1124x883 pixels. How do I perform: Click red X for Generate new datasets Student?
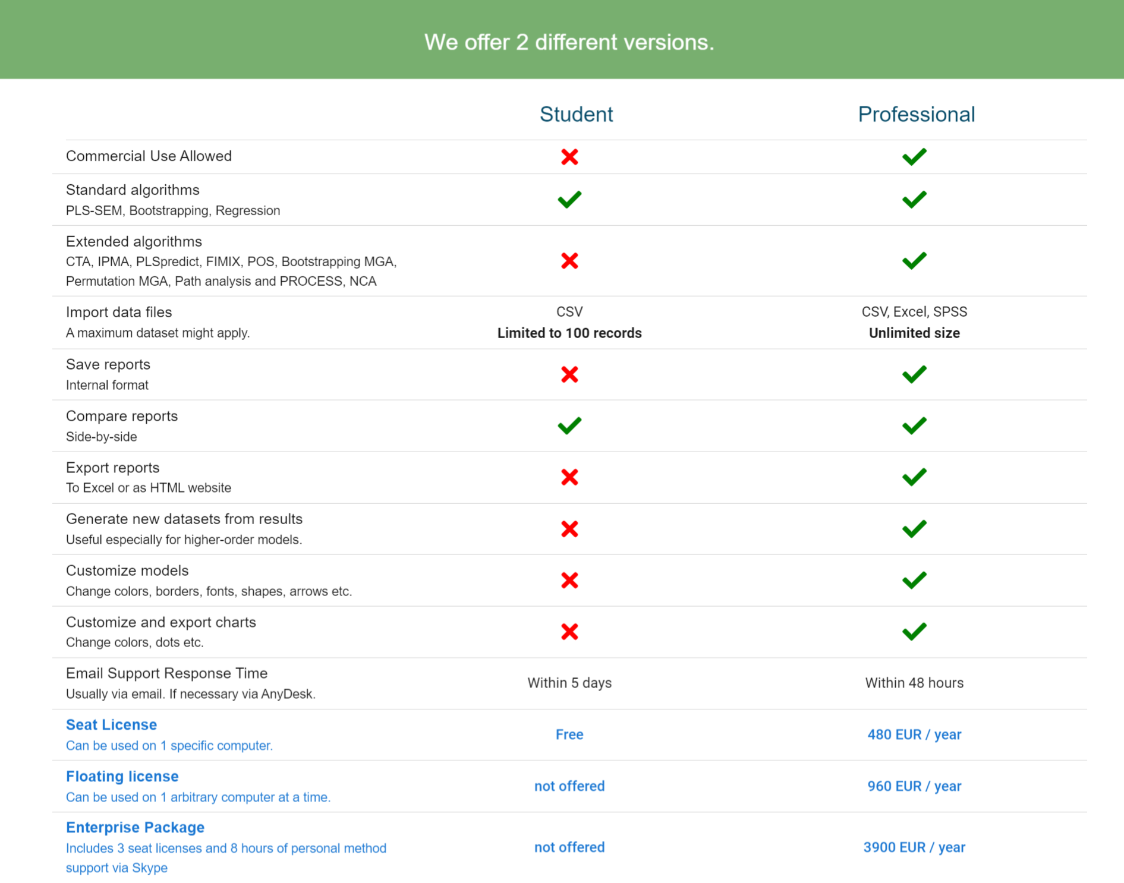coord(569,529)
